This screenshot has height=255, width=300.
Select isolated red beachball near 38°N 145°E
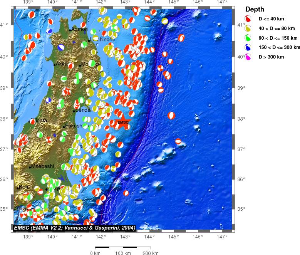[171, 115]
